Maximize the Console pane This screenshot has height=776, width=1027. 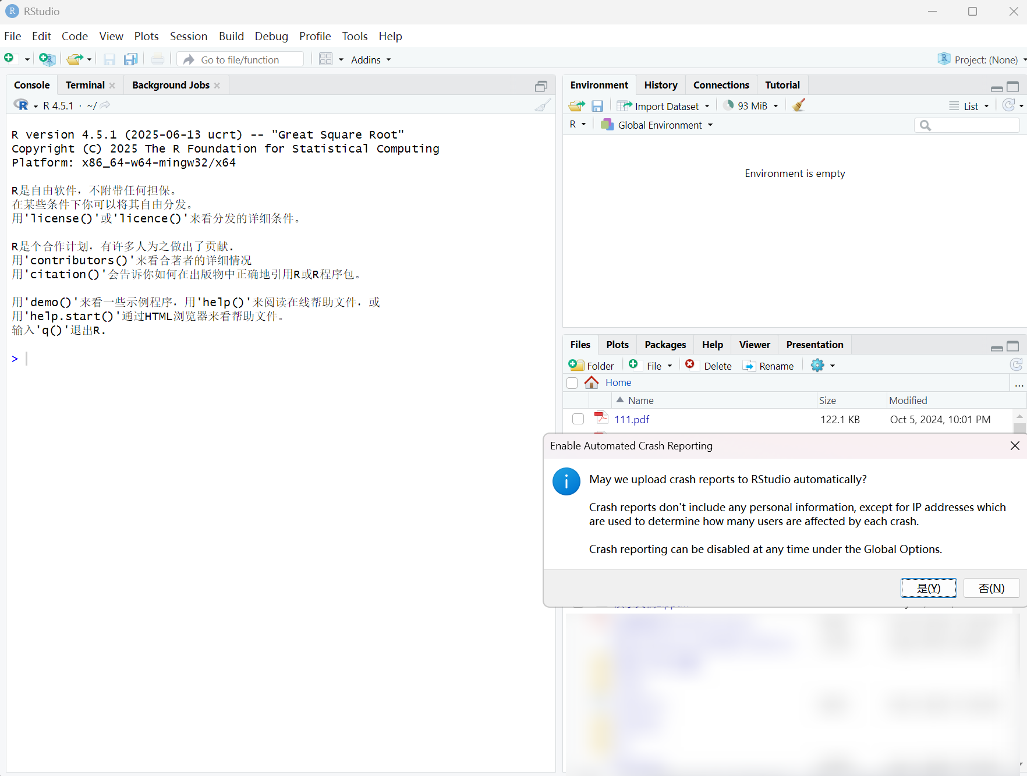pyautogui.click(x=541, y=86)
